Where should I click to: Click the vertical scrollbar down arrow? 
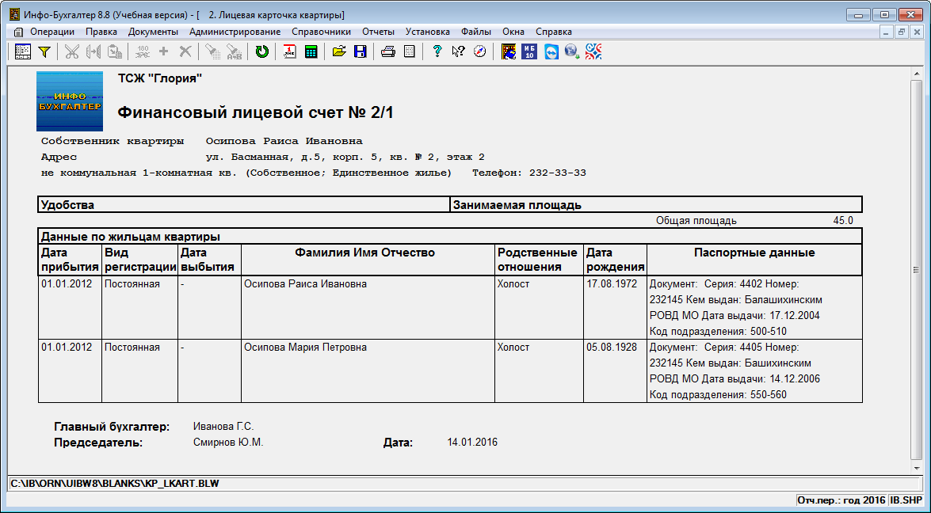pos(917,468)
